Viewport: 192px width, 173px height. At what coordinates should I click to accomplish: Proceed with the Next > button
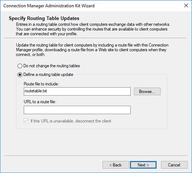pos(143,165)
